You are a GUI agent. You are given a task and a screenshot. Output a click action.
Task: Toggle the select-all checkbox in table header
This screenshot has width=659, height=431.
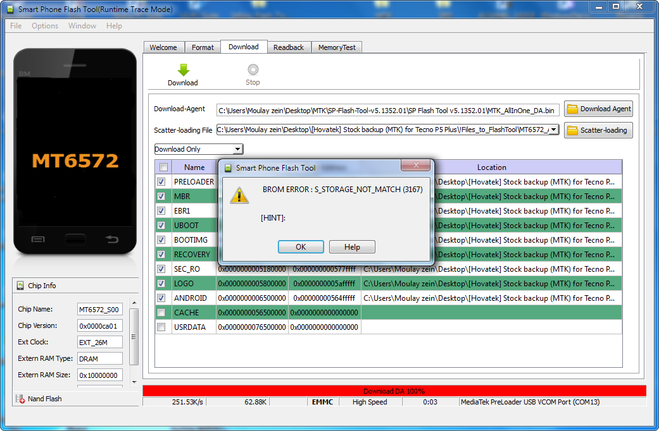[163, 167]
